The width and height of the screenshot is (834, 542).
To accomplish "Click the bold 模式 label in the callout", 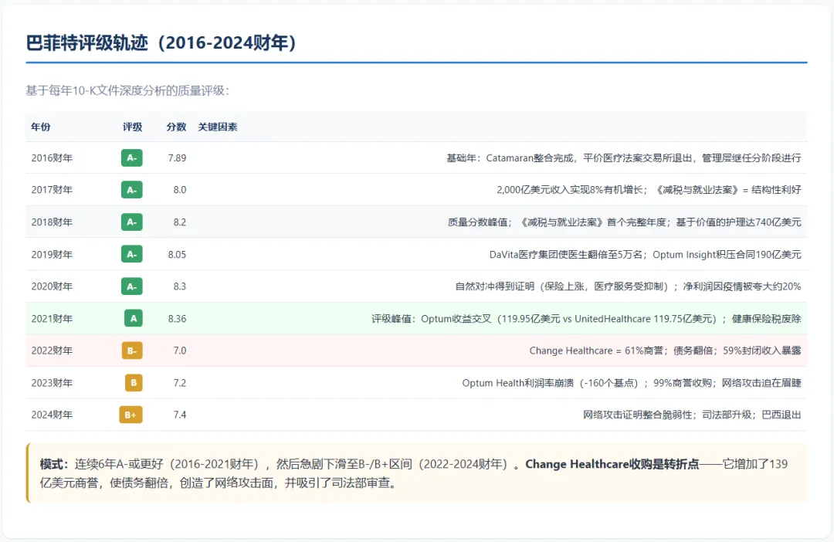I will [x=54, y=464].
